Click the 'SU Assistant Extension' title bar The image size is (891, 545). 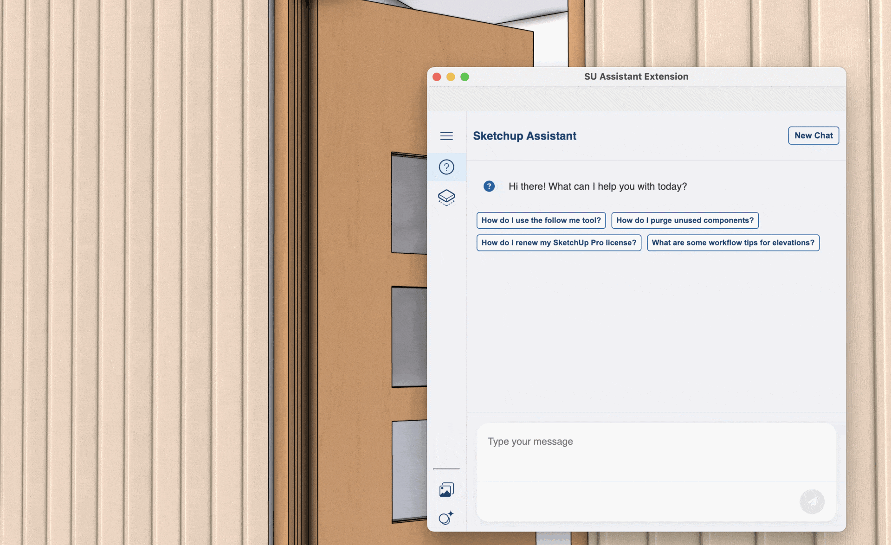636,77
